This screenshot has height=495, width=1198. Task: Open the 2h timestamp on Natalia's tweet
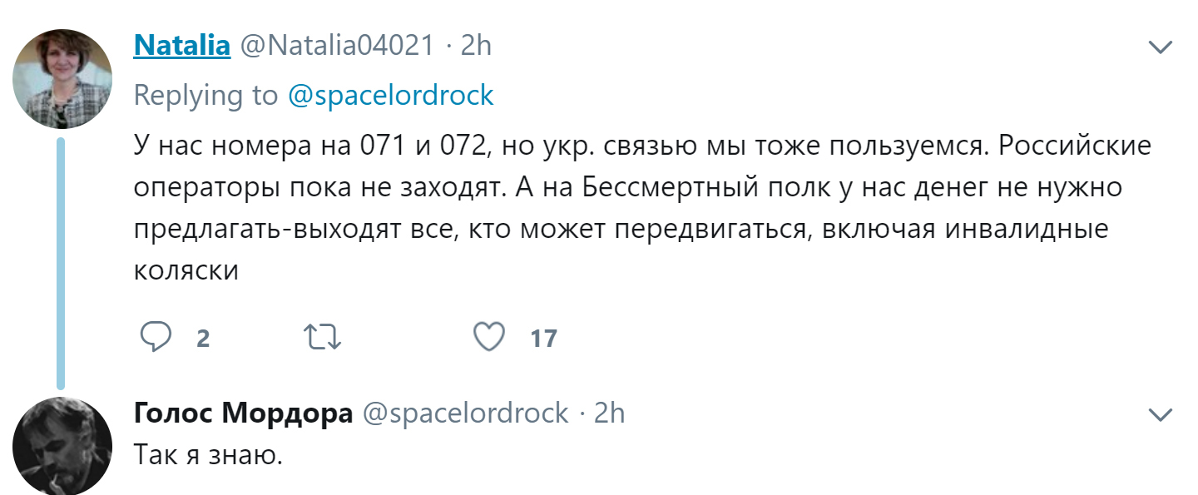476,46
